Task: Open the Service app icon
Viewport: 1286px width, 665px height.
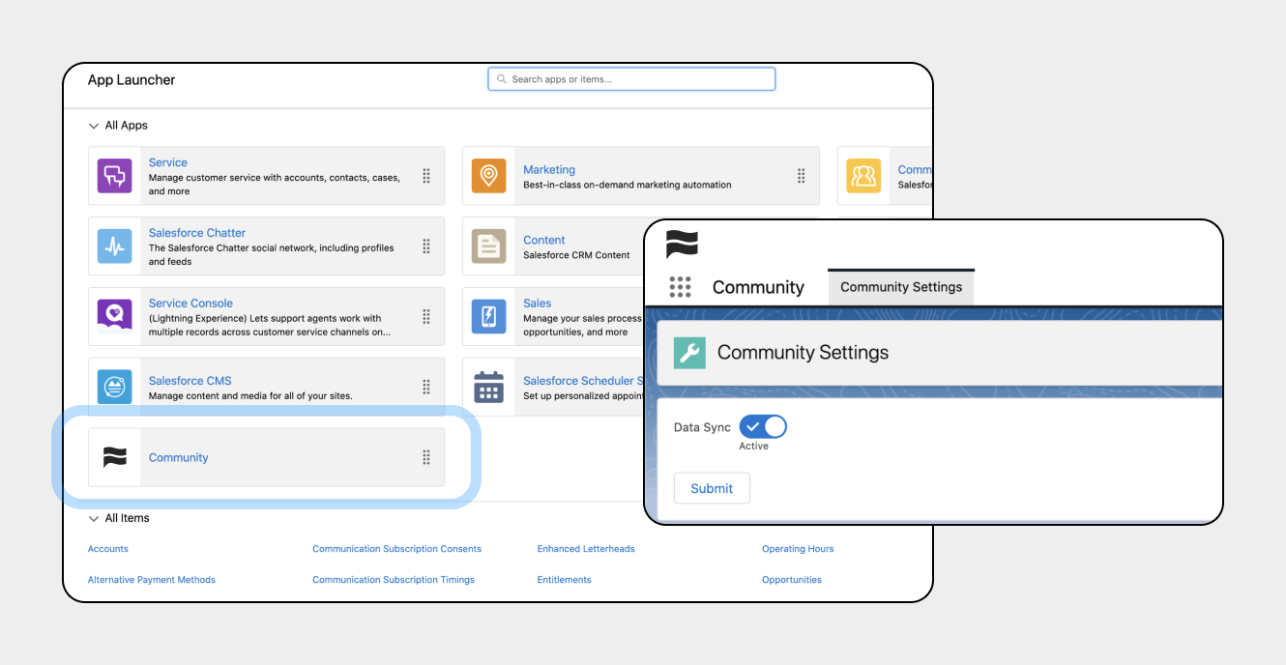Action: pyautogui.click(x=114, y=175)
